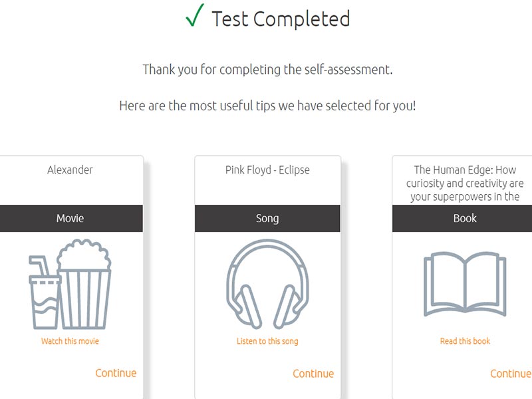Open the "Watch this movie" link
This screenshot has height=399, width=532.
(70, 341)
